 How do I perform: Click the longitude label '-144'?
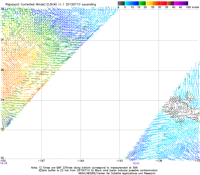tap(81, 161)
